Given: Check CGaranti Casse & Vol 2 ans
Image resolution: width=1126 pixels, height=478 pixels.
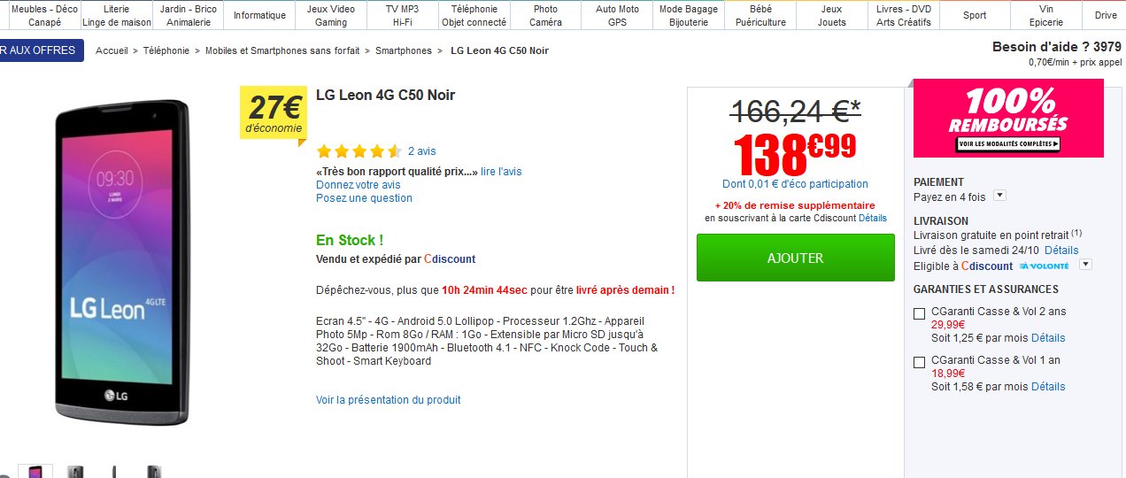Looking at the screenshot, I should pyautogui.click(x=919, y=313).
